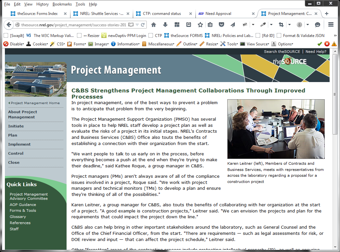Expand the Forms developer dropdown
340x252 pixels.
tap(77, 44)
